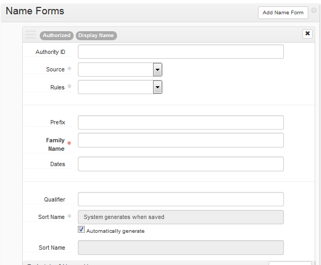Click the Rules conditional asterisk icon
Image resolution: width=321 pixels, height=265 pixels.
[x=69, y=86]
